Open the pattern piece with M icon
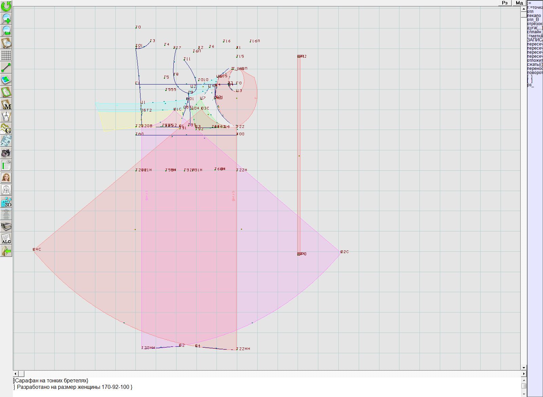This screenshot has width=543, height=397. pyautogui.click(x=6, y=105)
